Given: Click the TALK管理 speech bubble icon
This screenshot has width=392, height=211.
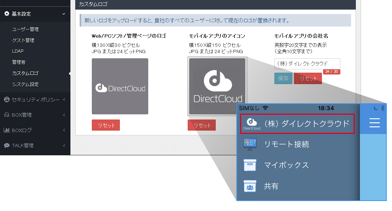Looking at the screenshot, I should click(x=7, y=145).
